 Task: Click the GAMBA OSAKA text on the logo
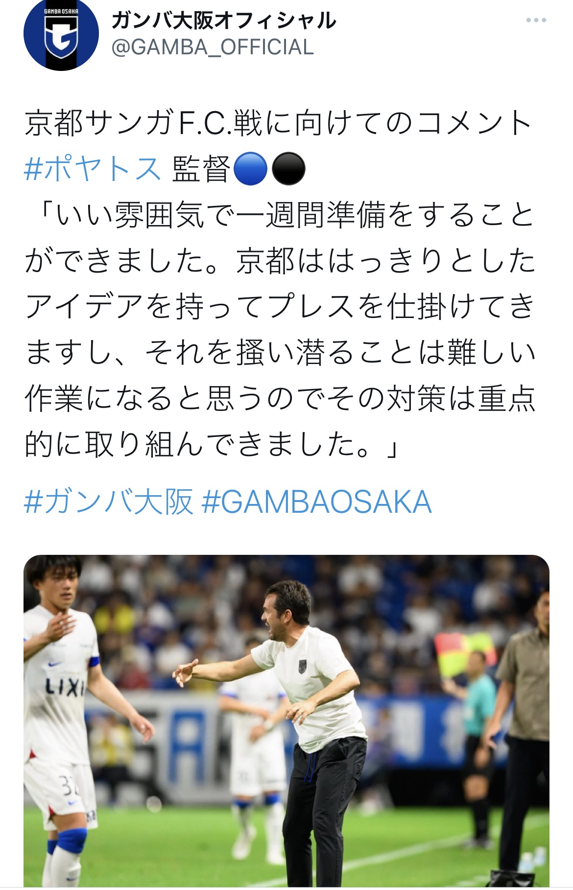pyautogui.click(x=61, y=11)
